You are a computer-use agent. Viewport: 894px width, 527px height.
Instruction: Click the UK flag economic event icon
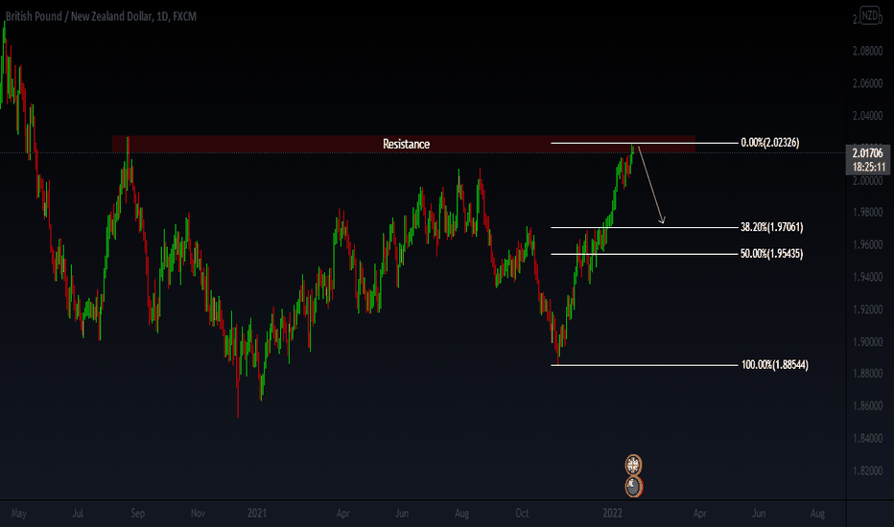pyautogui.click(x=633, y=466)
